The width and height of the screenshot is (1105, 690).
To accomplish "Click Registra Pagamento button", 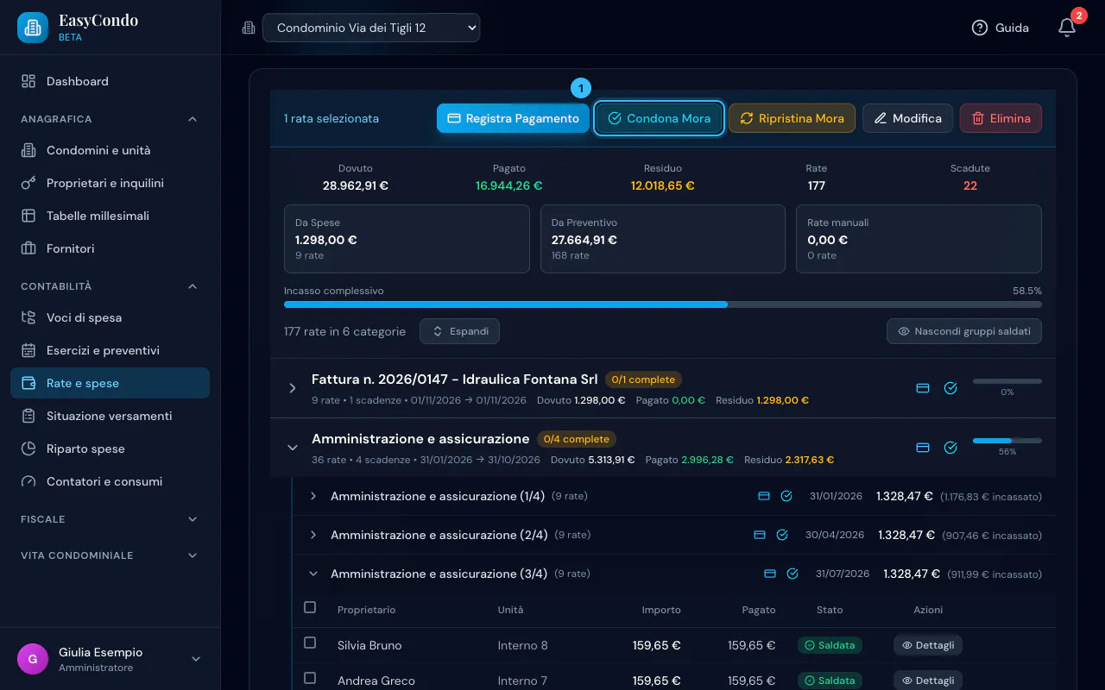I will click(513, 118).
